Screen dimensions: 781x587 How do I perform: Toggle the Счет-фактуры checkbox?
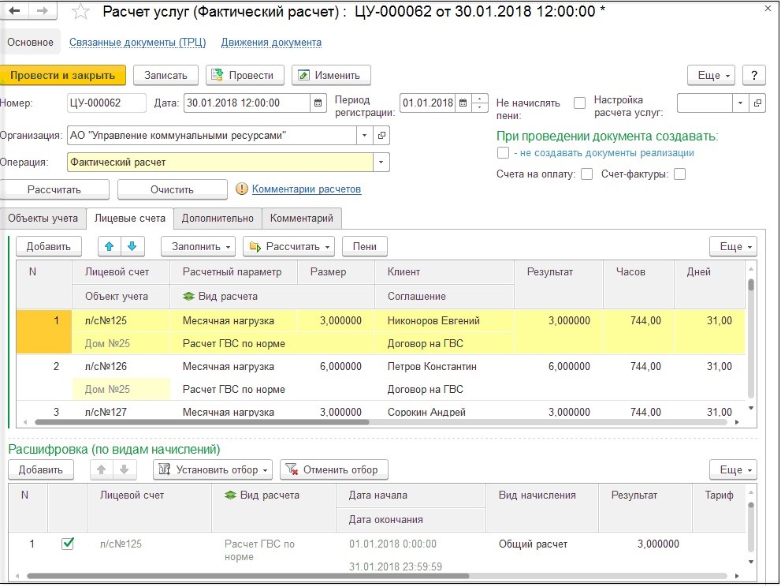[x=679, y=174]
